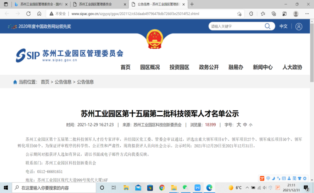
Task: Open the tab actions menu icon
Action: [6, 4]
